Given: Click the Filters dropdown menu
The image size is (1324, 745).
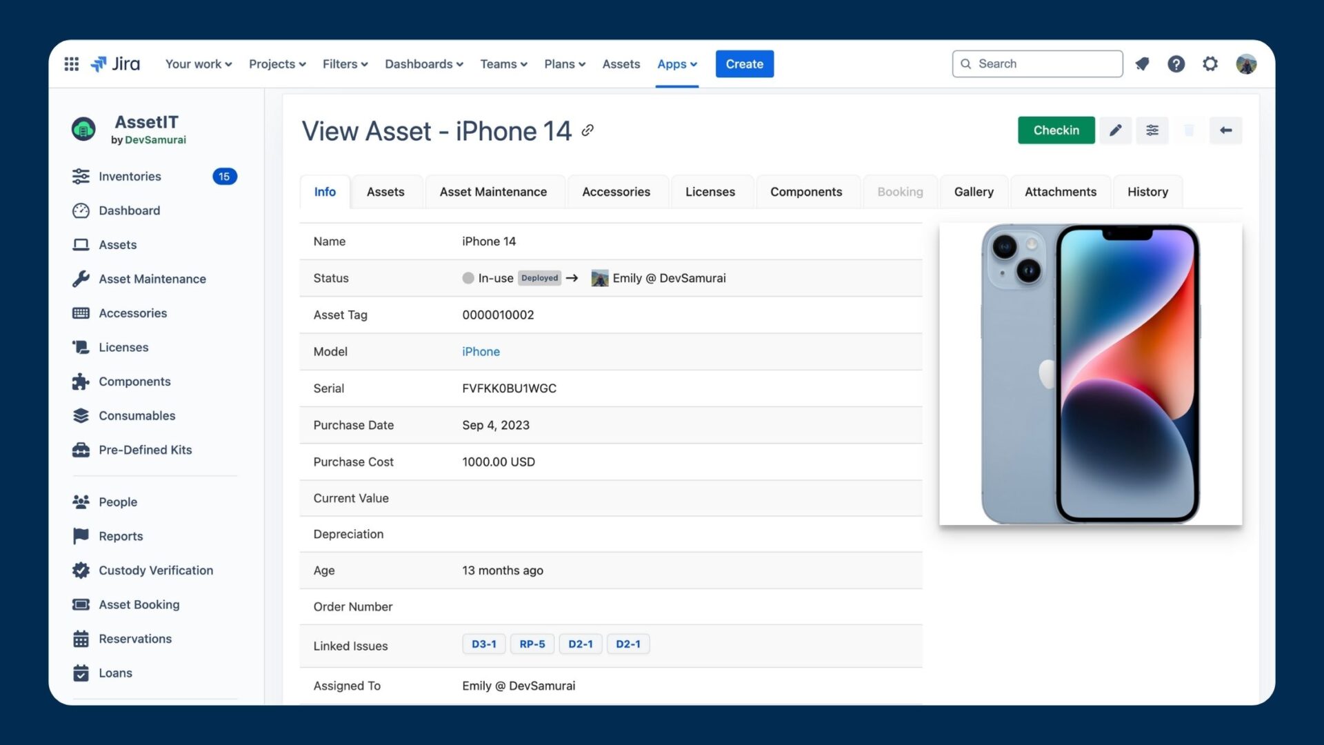Looking at the screenshot, I should (343, 63).
